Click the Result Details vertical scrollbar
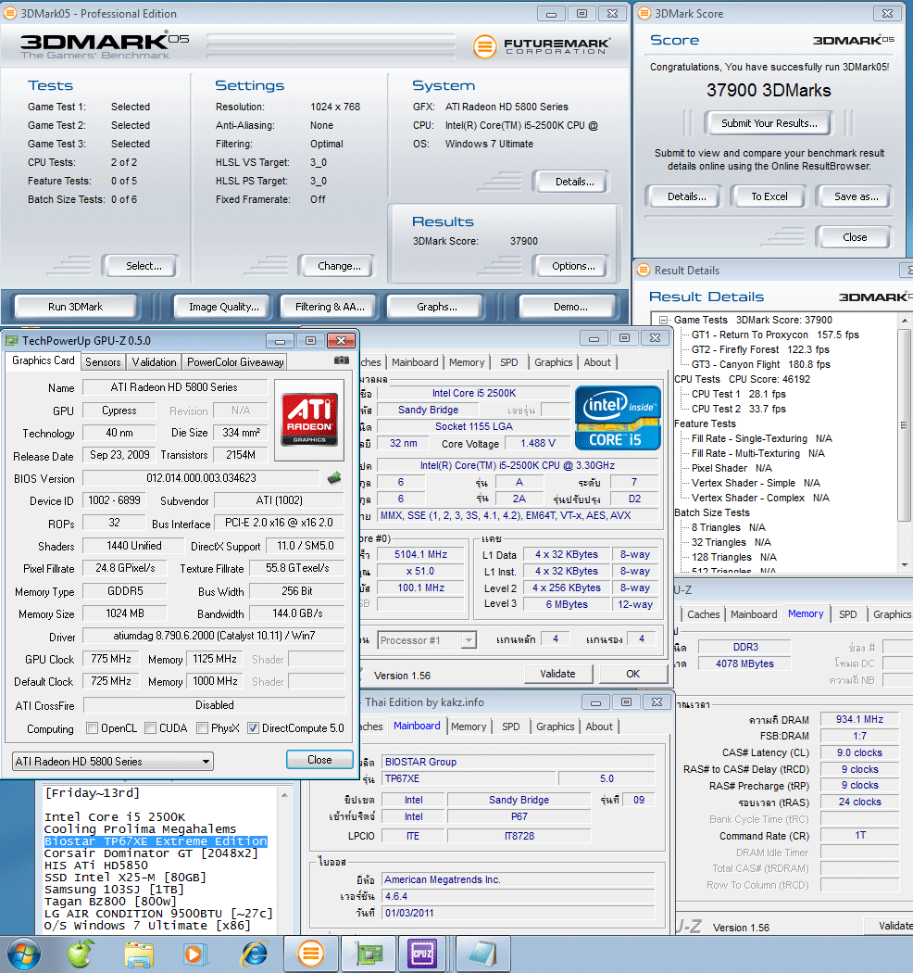 click(905, 442)
